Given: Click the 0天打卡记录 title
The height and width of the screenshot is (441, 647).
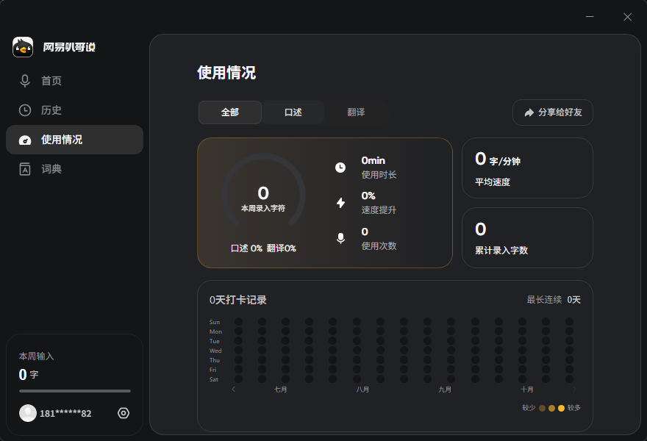Looking at the screenshot, I should tap(238, 300).
